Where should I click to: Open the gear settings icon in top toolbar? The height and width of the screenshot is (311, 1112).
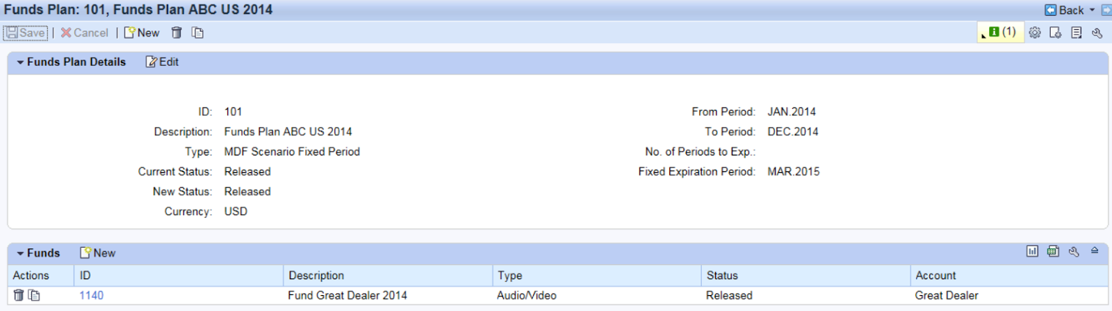pyautogui.click(x=1035, y=33)
